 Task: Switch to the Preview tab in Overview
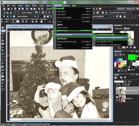click(118, 28)
